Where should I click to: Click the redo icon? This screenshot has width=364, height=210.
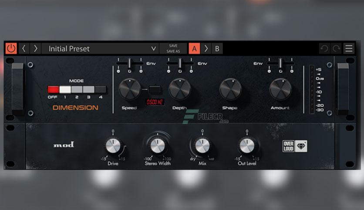[336, 49]
